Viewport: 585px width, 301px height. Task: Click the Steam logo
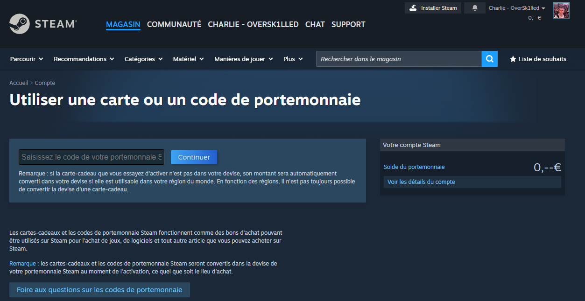pos(43,24)
